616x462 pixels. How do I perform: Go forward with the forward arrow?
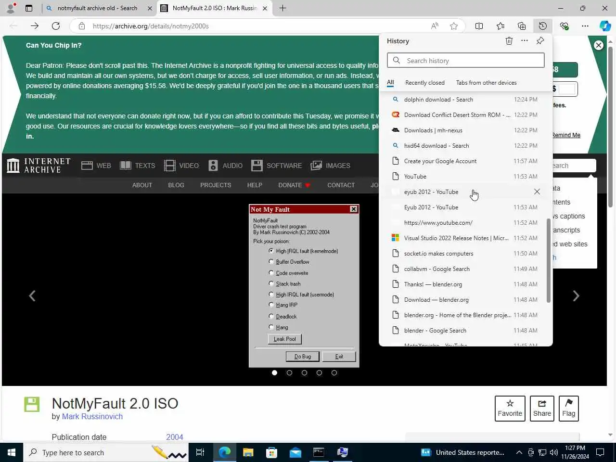coord(35,26)
